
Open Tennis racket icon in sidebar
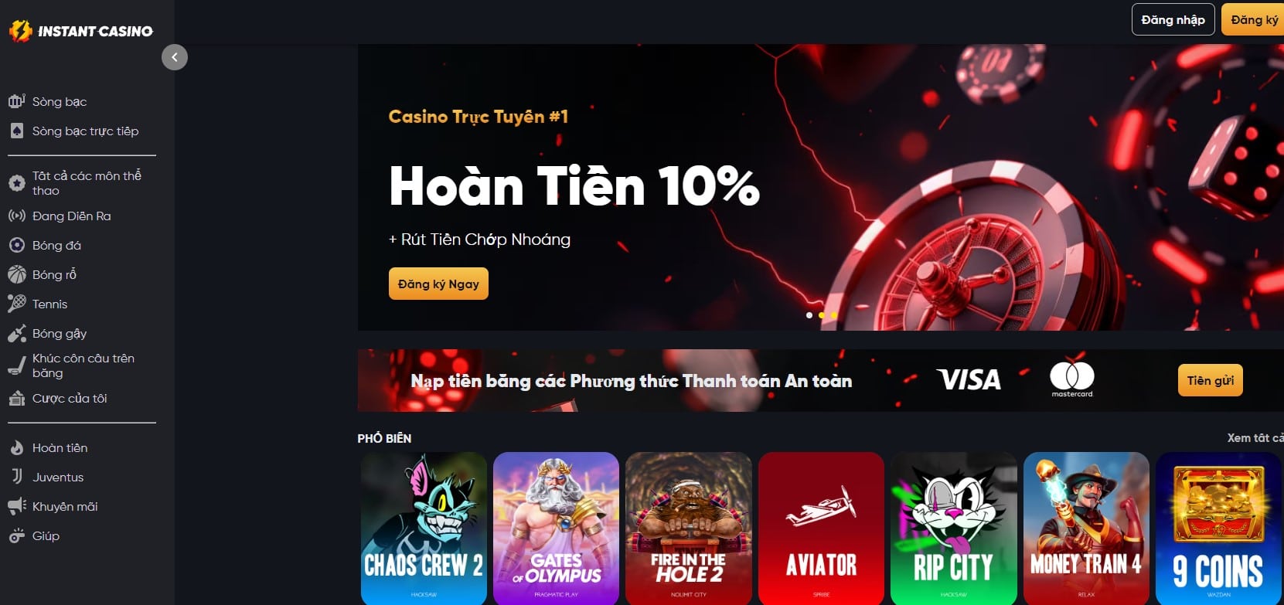tap(16, 304)
